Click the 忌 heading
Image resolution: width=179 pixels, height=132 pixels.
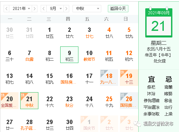pyautogui.click(x=169, y=79)
